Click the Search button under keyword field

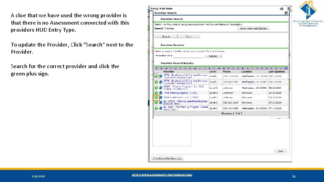tap(166, 36)
